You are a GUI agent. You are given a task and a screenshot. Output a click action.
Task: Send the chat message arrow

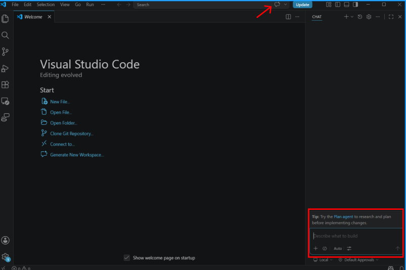click(397, 249)
